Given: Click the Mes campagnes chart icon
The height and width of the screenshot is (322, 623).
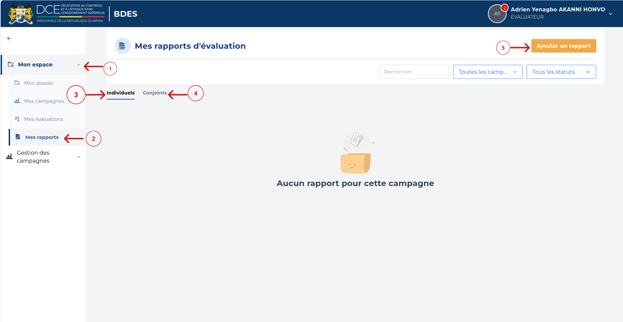Looking at the screenshot, I should tap(17, 101).
